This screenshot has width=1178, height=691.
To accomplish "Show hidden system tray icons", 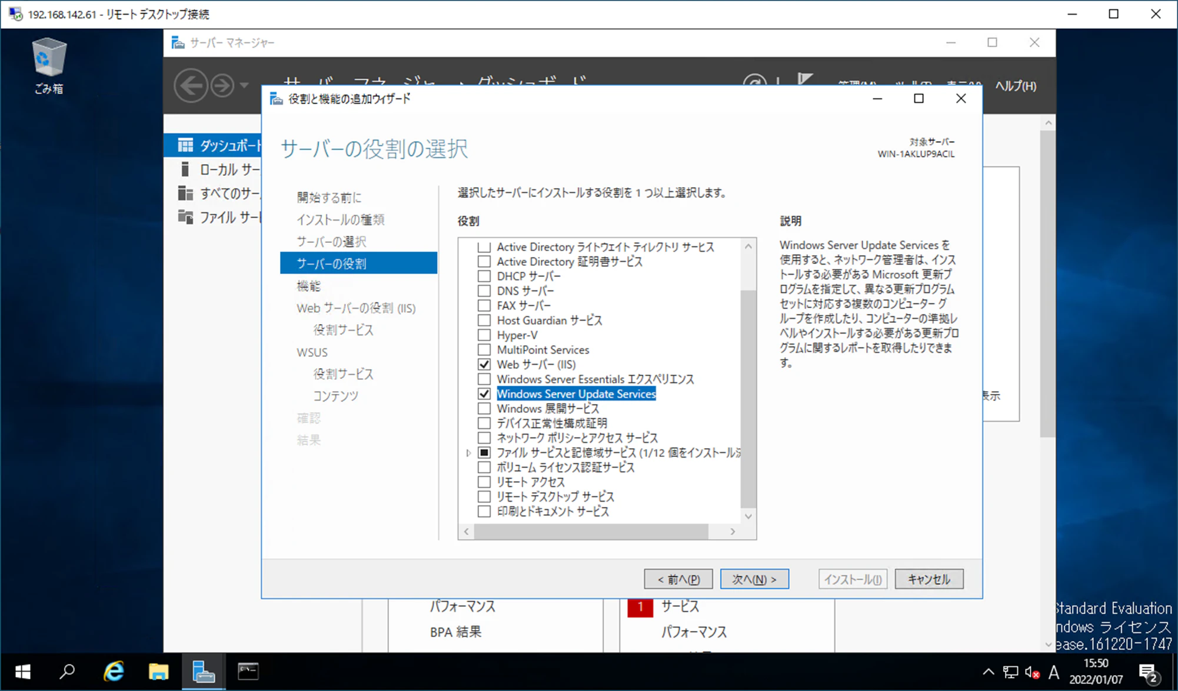I will tap(989, 672).
